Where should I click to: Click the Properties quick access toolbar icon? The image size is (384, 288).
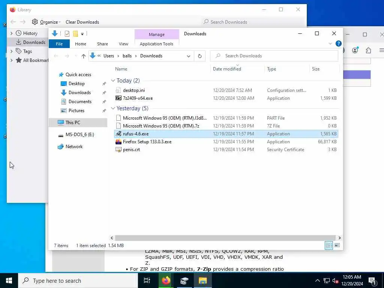(67, 33)
